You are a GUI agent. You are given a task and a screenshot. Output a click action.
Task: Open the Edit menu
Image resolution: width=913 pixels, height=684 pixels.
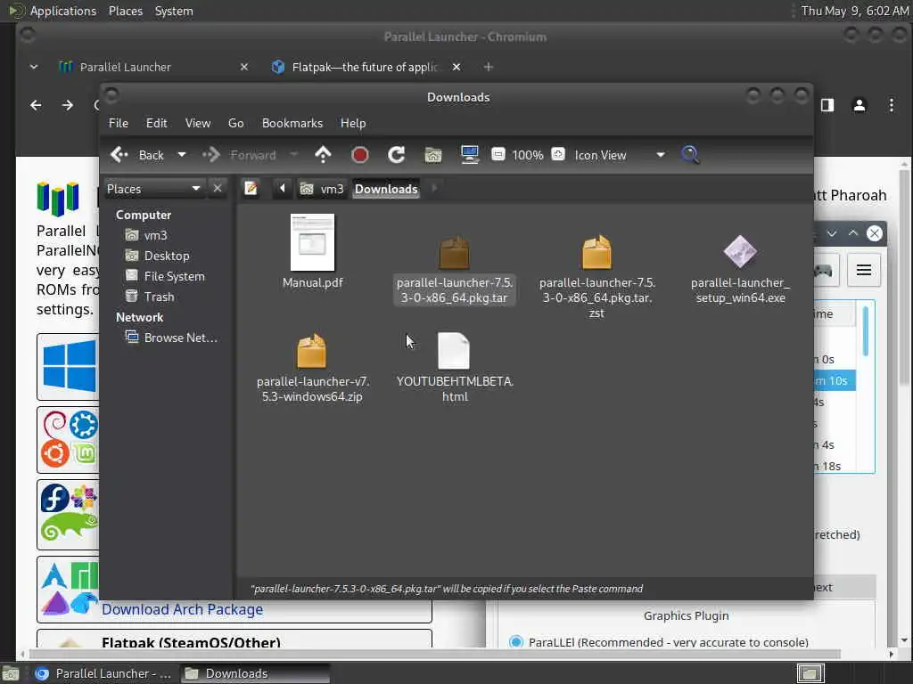156,123
